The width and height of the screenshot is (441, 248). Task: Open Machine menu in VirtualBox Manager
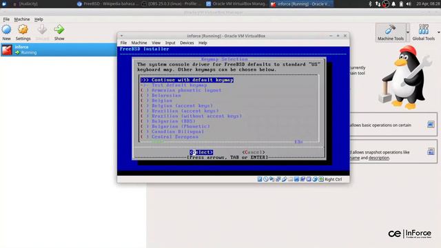click(x=22, y=19)
